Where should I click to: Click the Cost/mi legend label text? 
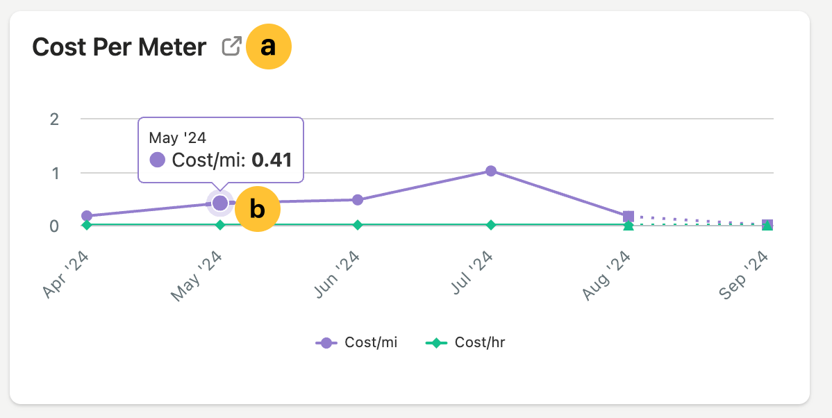(x=370, y=342)
